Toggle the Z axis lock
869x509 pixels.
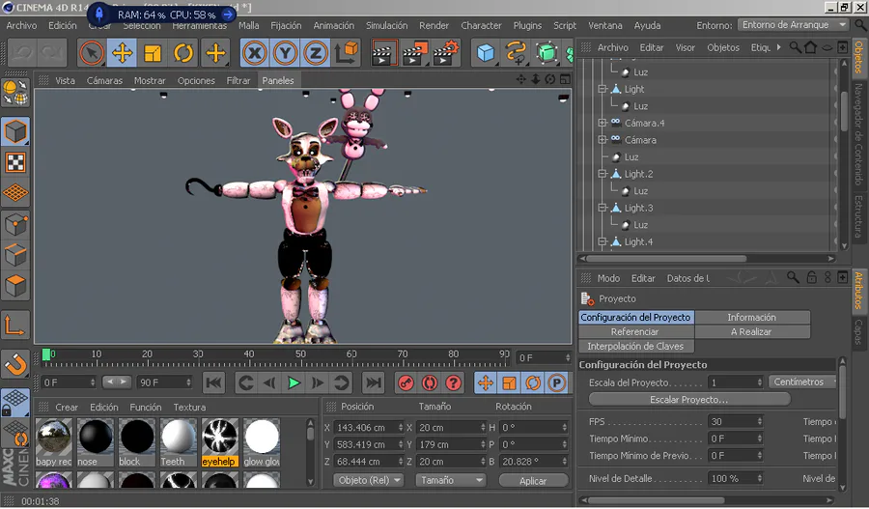click(316, 53)
